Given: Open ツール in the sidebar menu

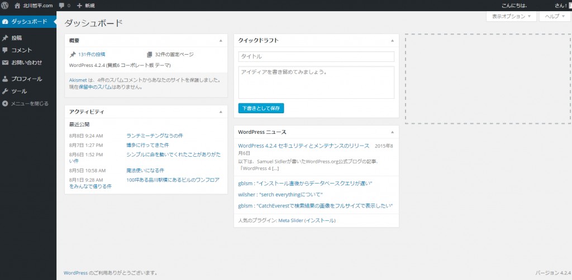Looking at the screenshot, I should click(x=19, y=91).
